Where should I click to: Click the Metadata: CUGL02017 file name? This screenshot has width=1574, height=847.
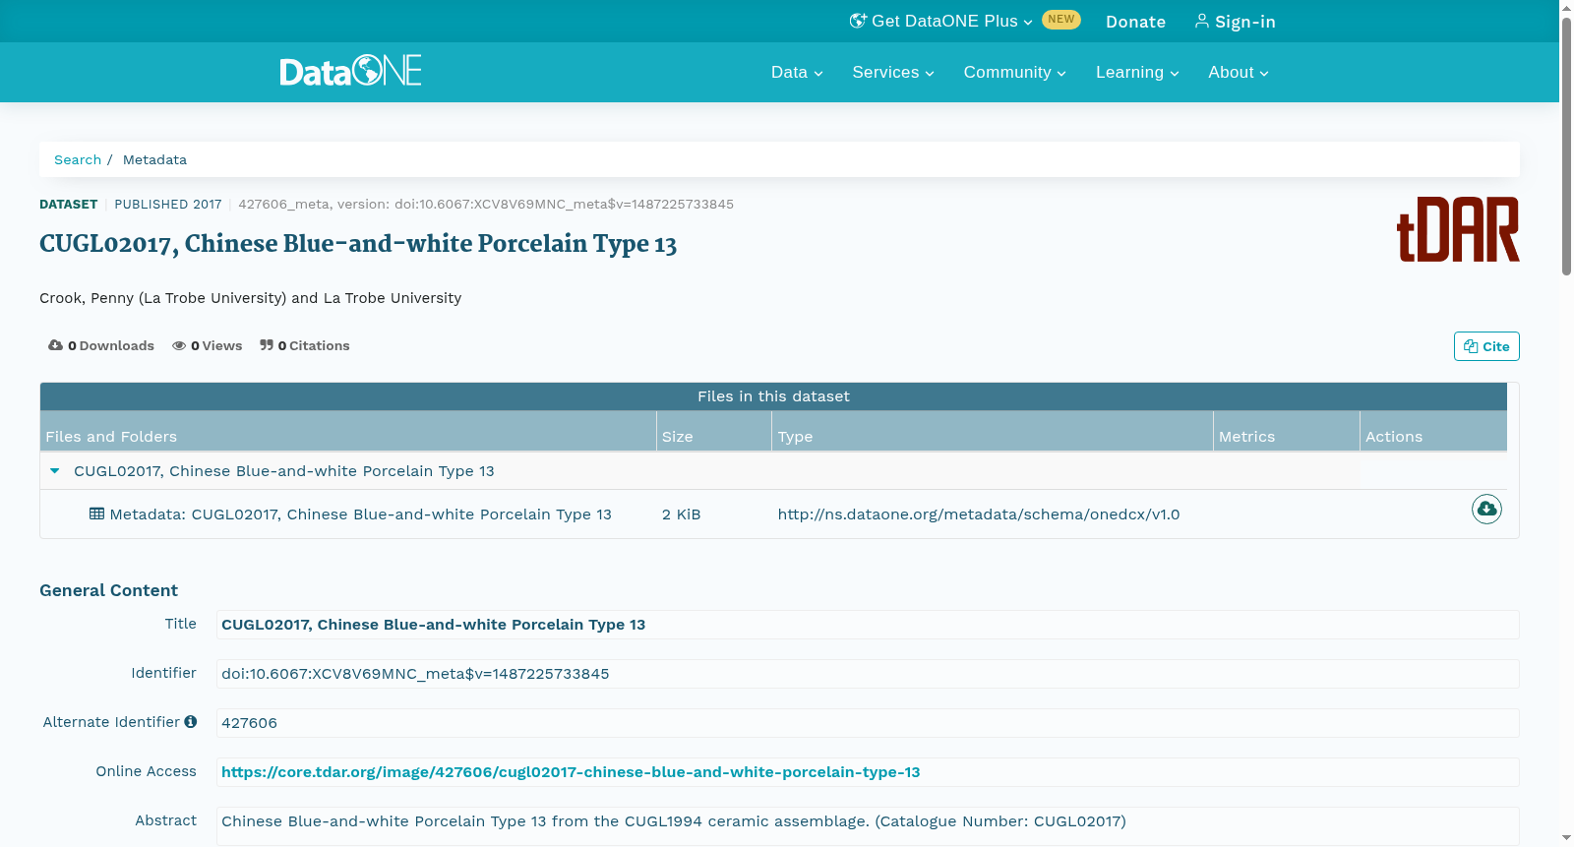point(360,514)
